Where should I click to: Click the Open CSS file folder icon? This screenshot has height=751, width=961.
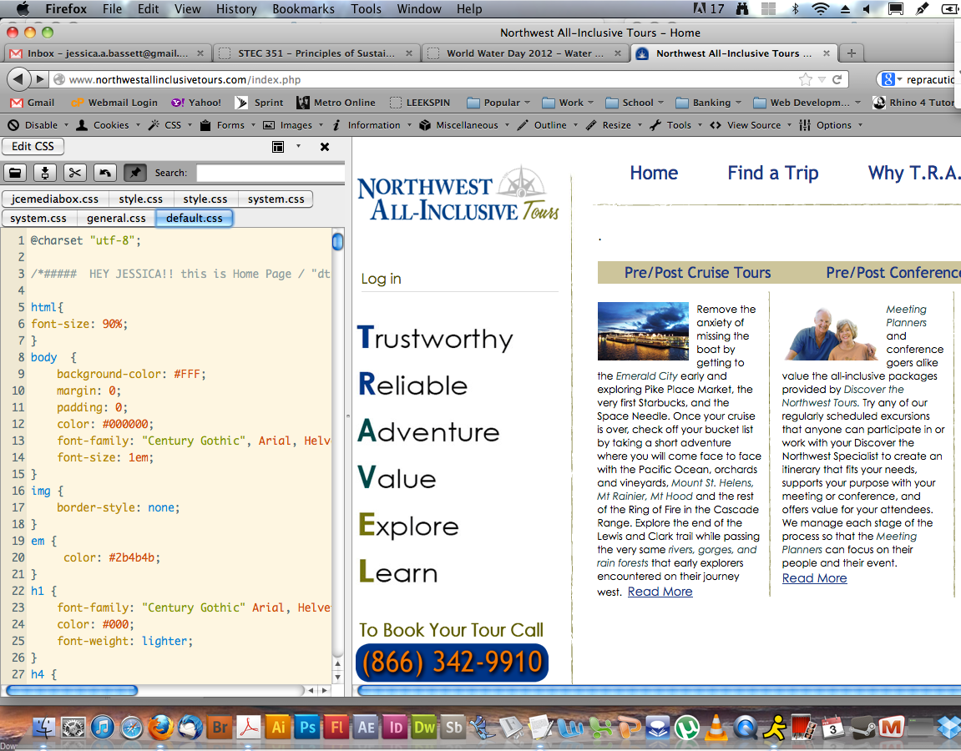click(15, 173)
